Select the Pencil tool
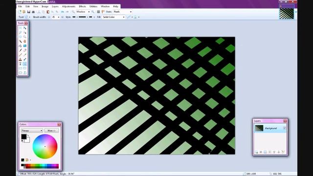 pyautogui.click(x=21, y=54)
